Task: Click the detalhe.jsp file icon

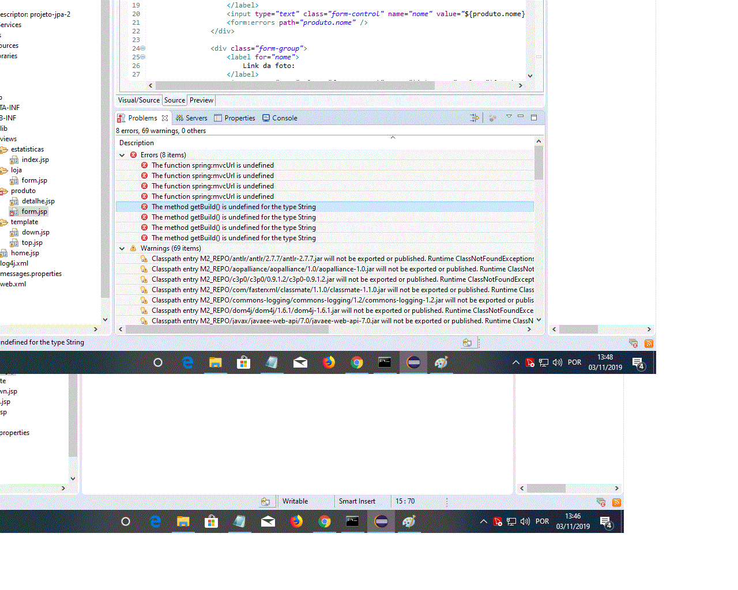Action: coord(14,202)
